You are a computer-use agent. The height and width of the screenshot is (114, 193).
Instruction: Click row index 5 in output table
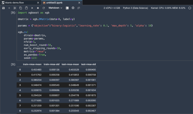tap(20, 95)
